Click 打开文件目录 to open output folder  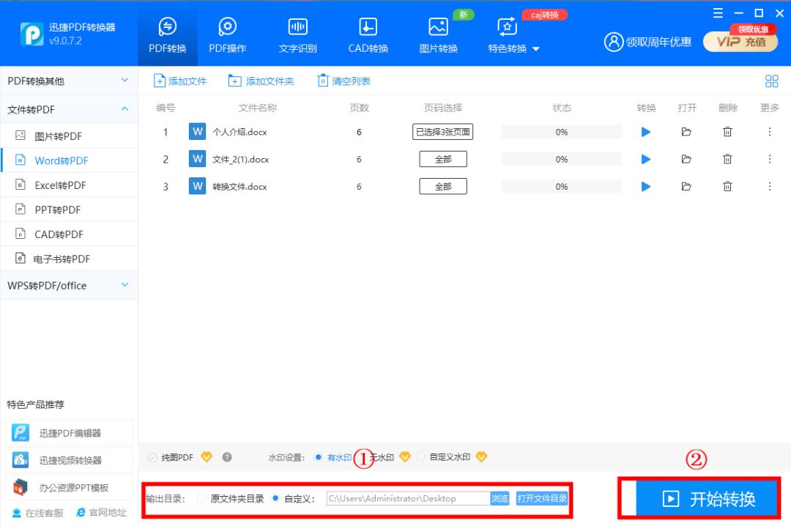coord(543,497)
